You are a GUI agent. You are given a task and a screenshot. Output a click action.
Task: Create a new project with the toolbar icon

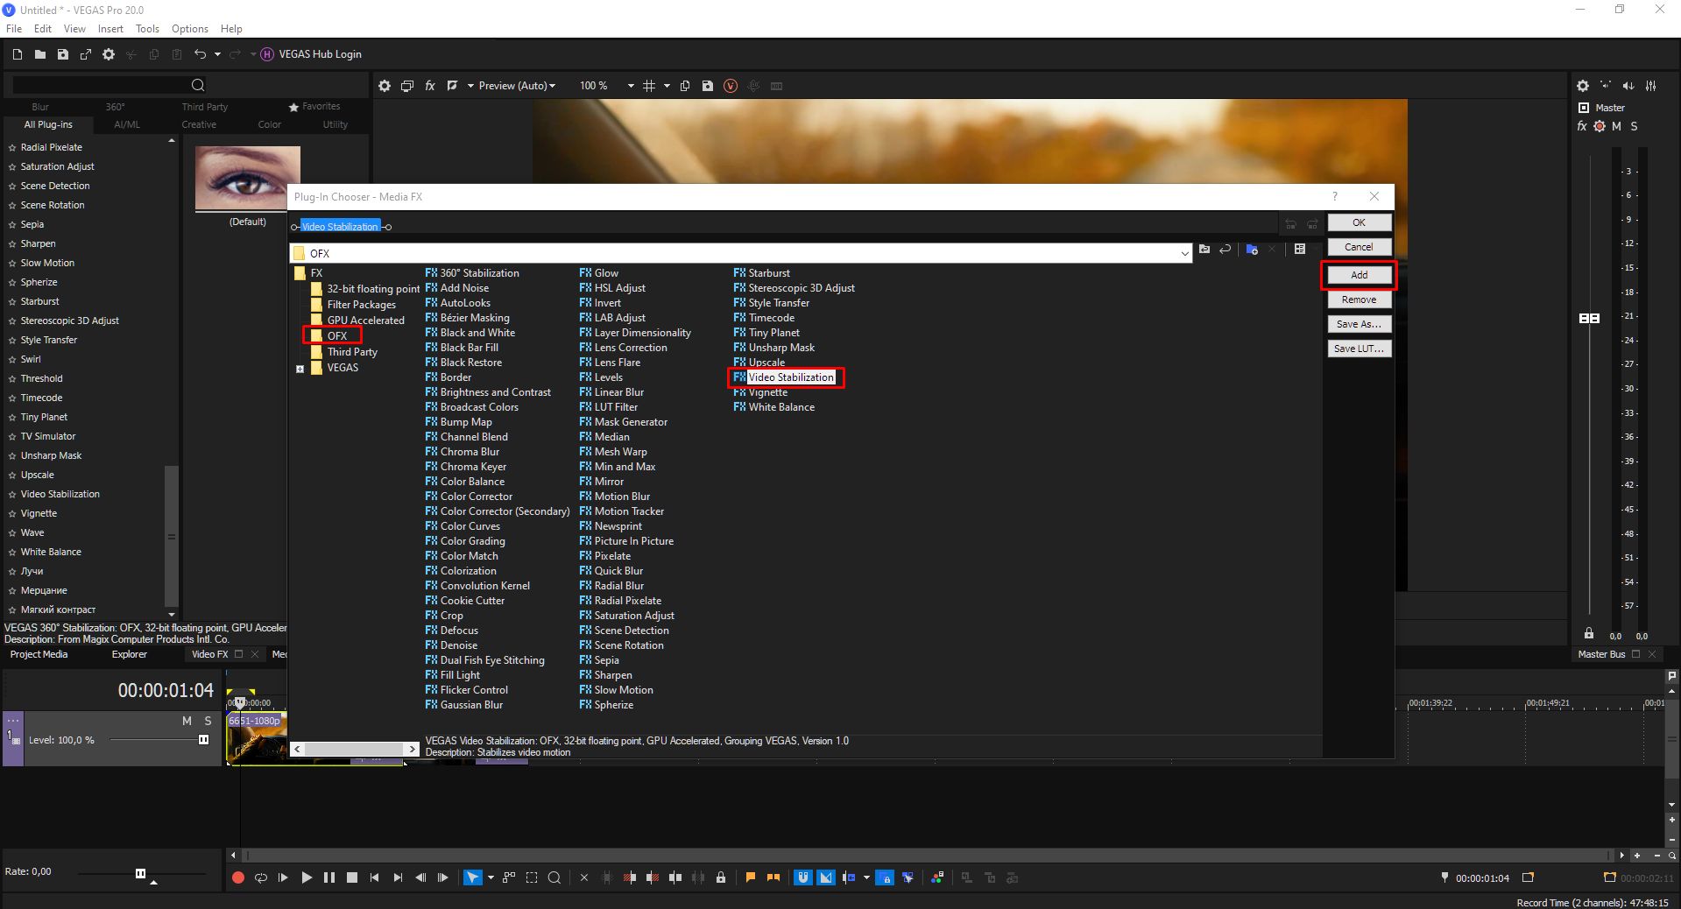(x=18, y=54)
